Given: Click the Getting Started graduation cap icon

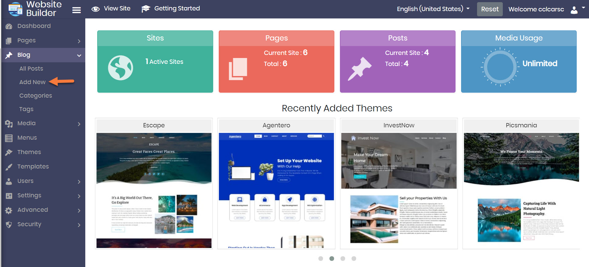Looking at the screenshot, I should click(146, 9).
